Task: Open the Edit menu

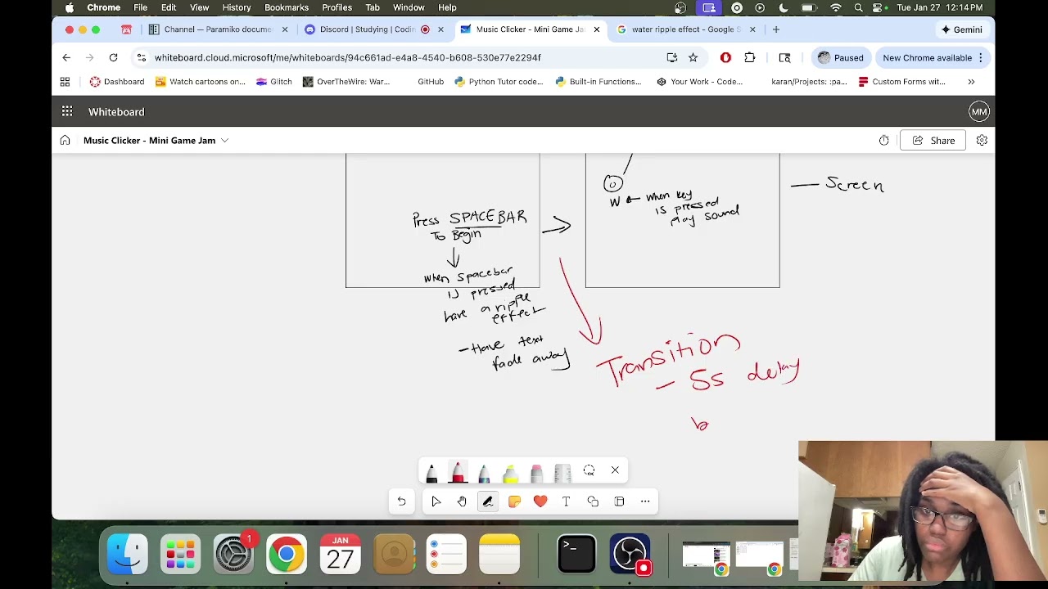Action: (169, 7)
